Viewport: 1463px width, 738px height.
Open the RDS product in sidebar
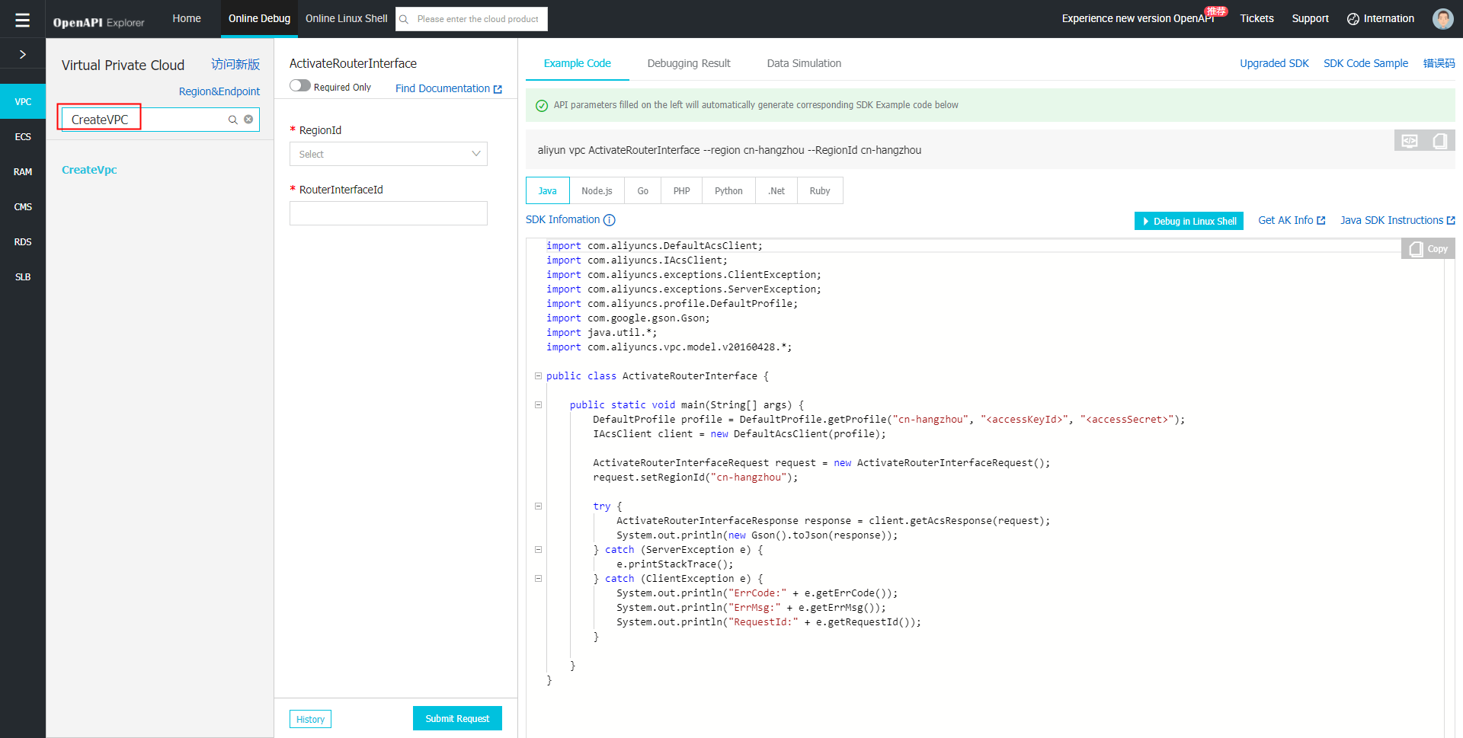[x=23, y=241]
